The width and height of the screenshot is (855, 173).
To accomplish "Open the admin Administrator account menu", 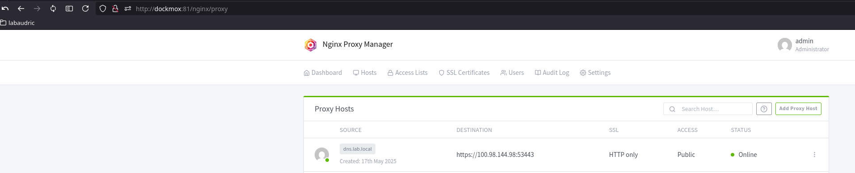I will (x=803, y=45).
